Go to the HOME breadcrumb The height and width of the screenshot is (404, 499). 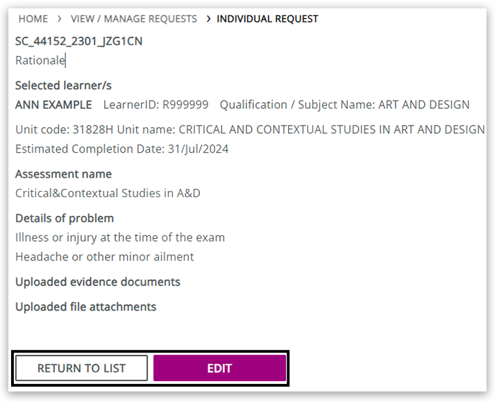(33, 19)
